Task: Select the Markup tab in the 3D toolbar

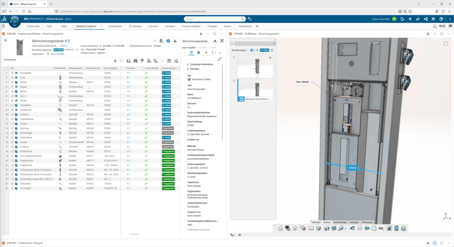Action: click(x=327, y=222)
